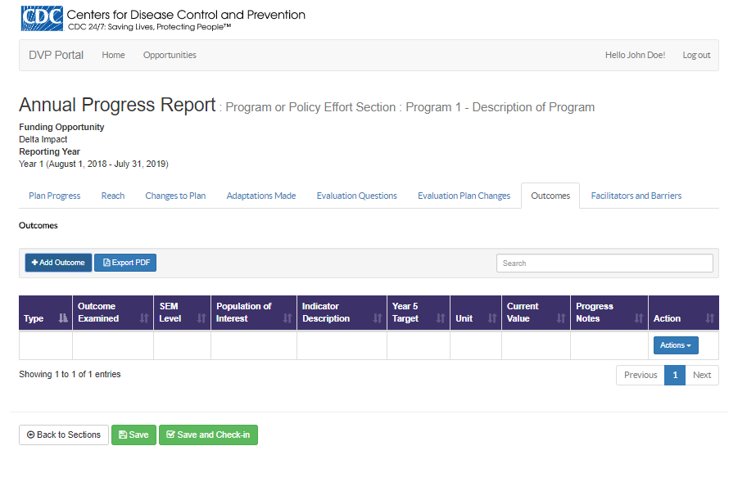Switch to the Plan Progress tab

tap(55, 196)
